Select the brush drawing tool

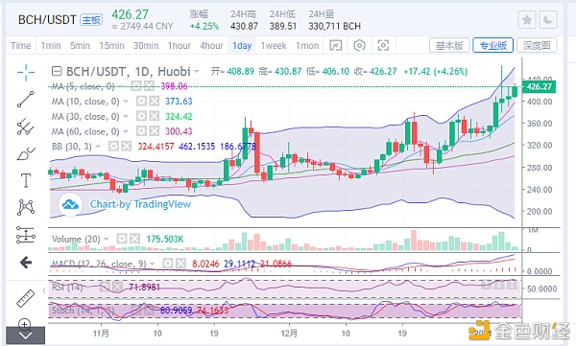coord(26,153)
